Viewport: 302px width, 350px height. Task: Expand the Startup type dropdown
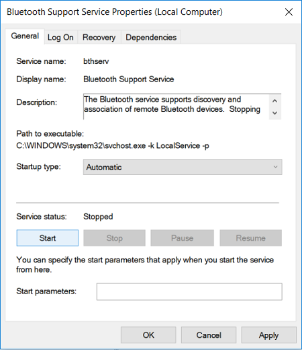183,167
